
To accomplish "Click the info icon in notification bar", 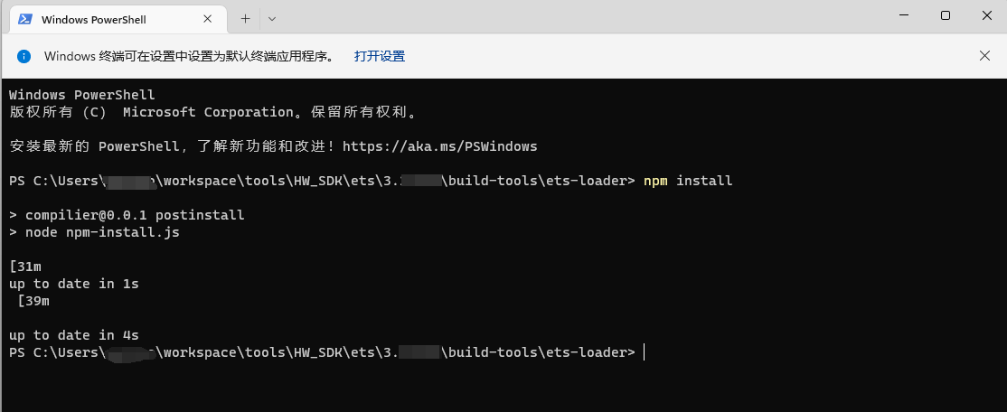I will click(x=24, y=56).
